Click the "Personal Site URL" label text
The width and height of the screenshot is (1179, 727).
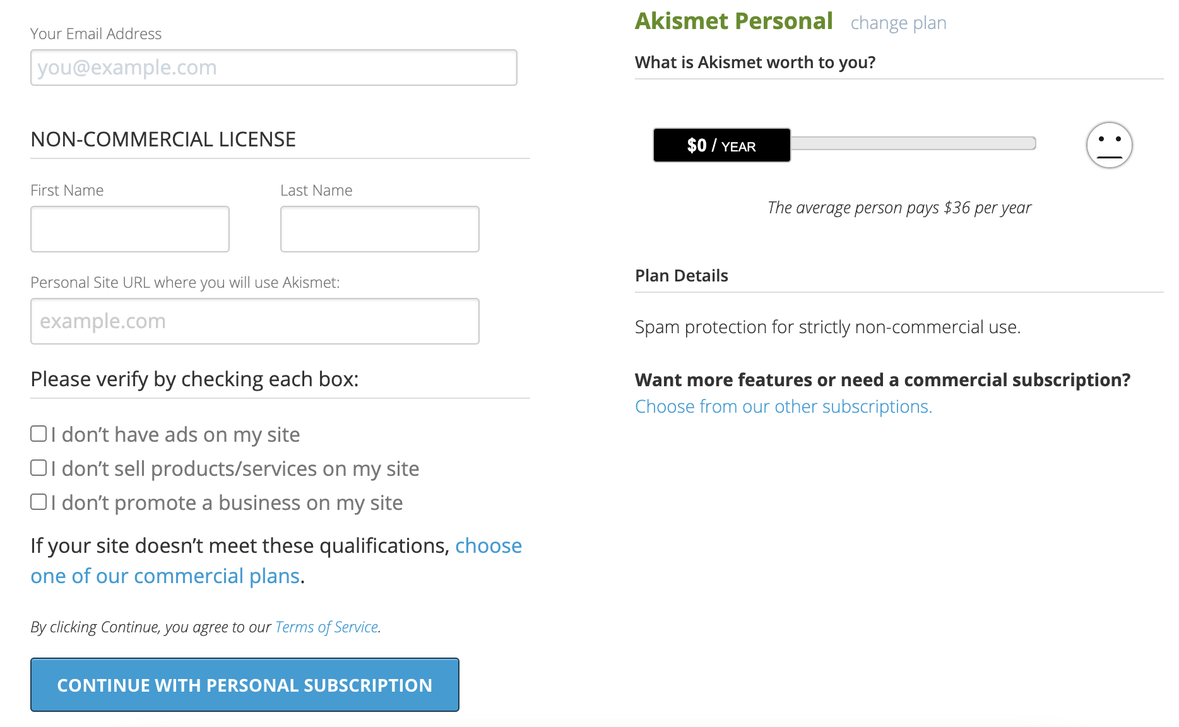click(185, 283)
